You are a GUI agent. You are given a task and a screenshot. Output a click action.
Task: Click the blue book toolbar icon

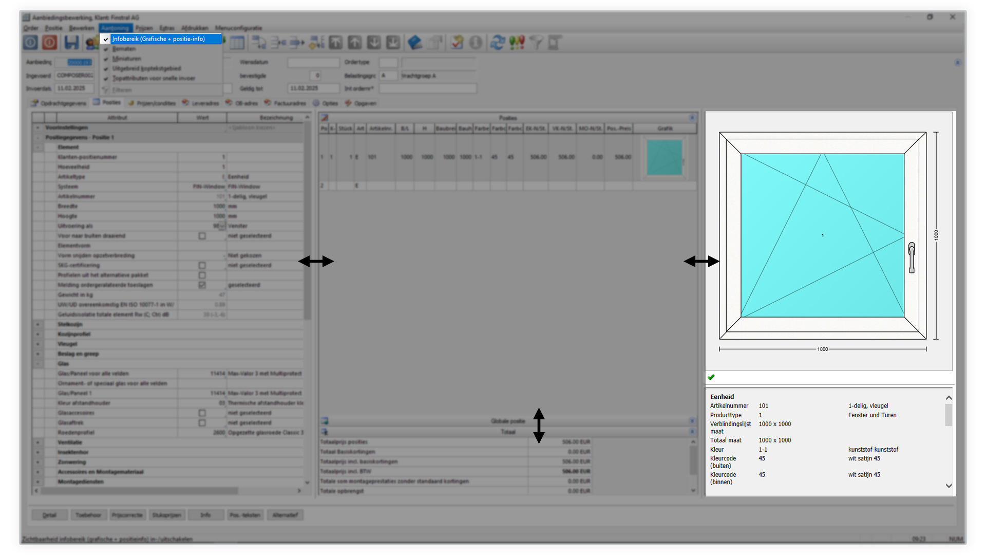tap(415, 42)
